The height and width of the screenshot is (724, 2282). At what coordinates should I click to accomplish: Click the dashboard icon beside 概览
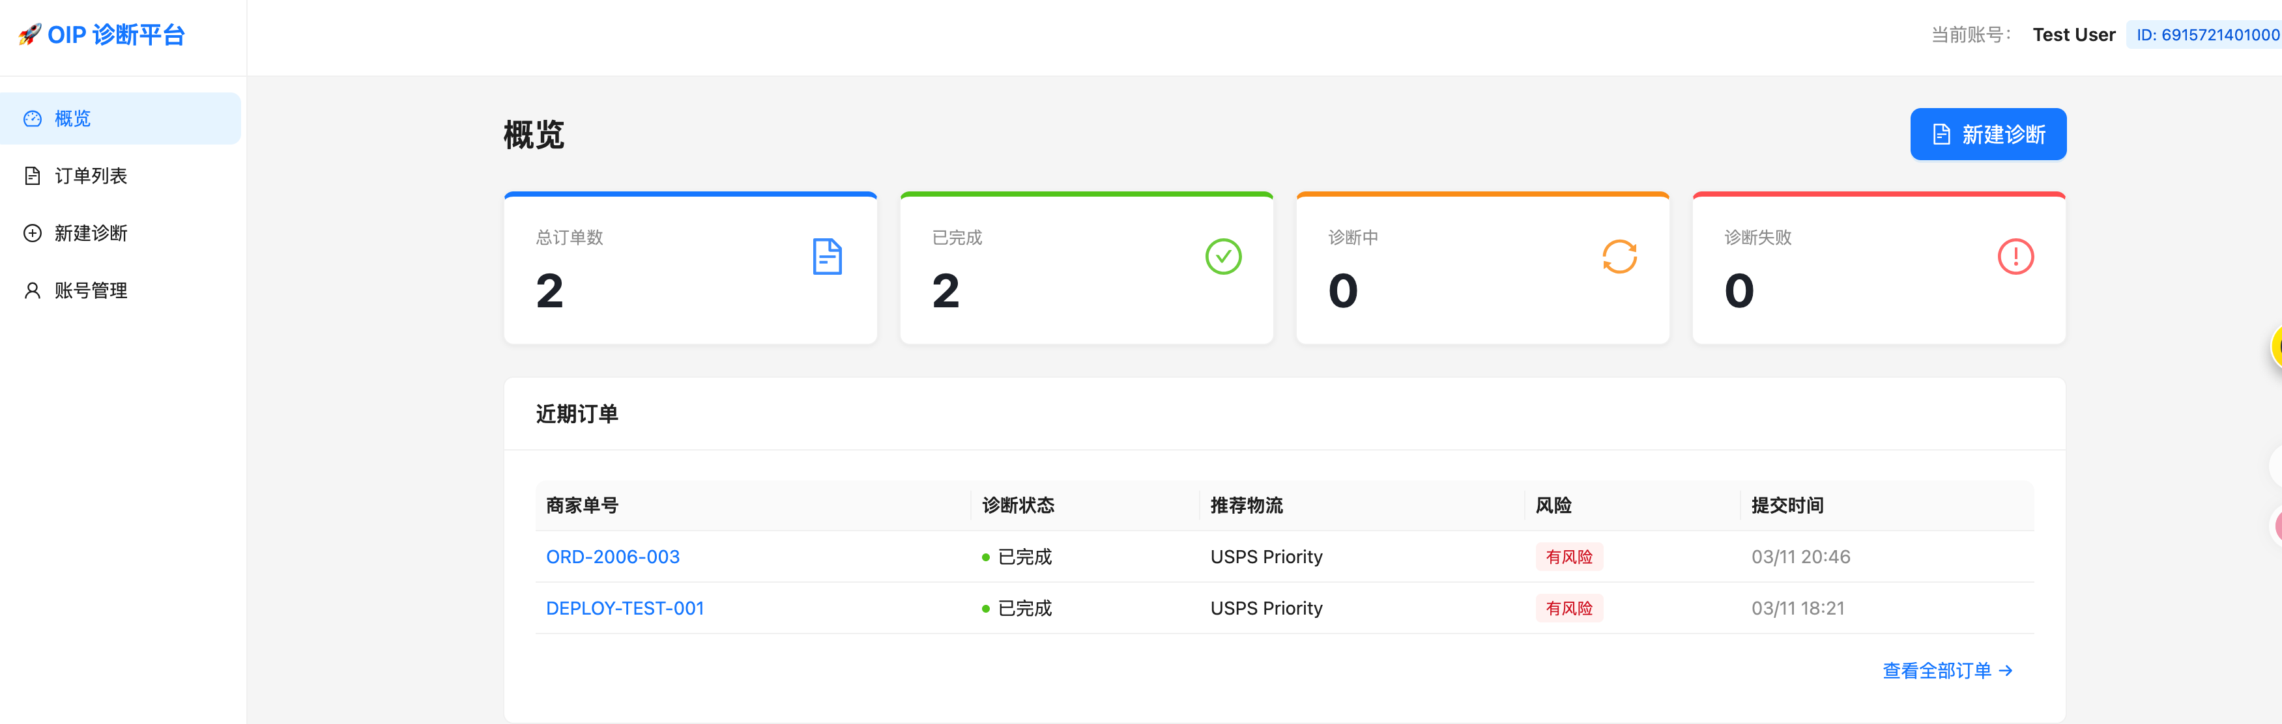pos(33,118)
